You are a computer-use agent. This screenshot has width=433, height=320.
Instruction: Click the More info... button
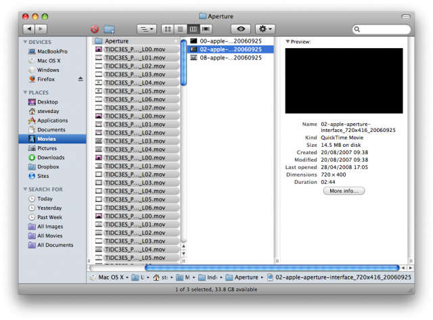point(344,191)
